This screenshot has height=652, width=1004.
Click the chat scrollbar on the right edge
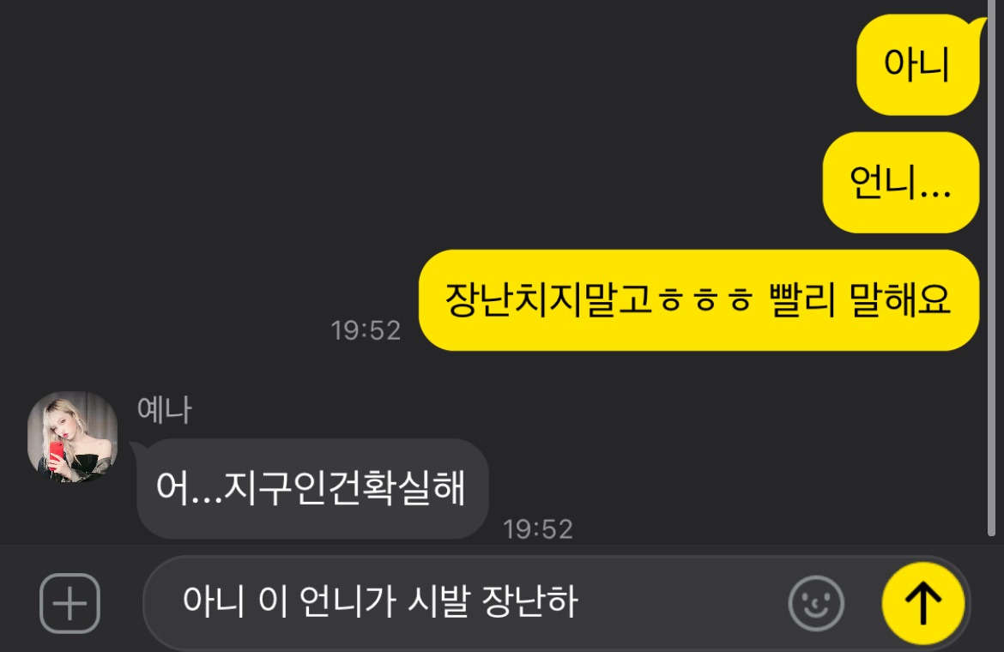[991, 269]
